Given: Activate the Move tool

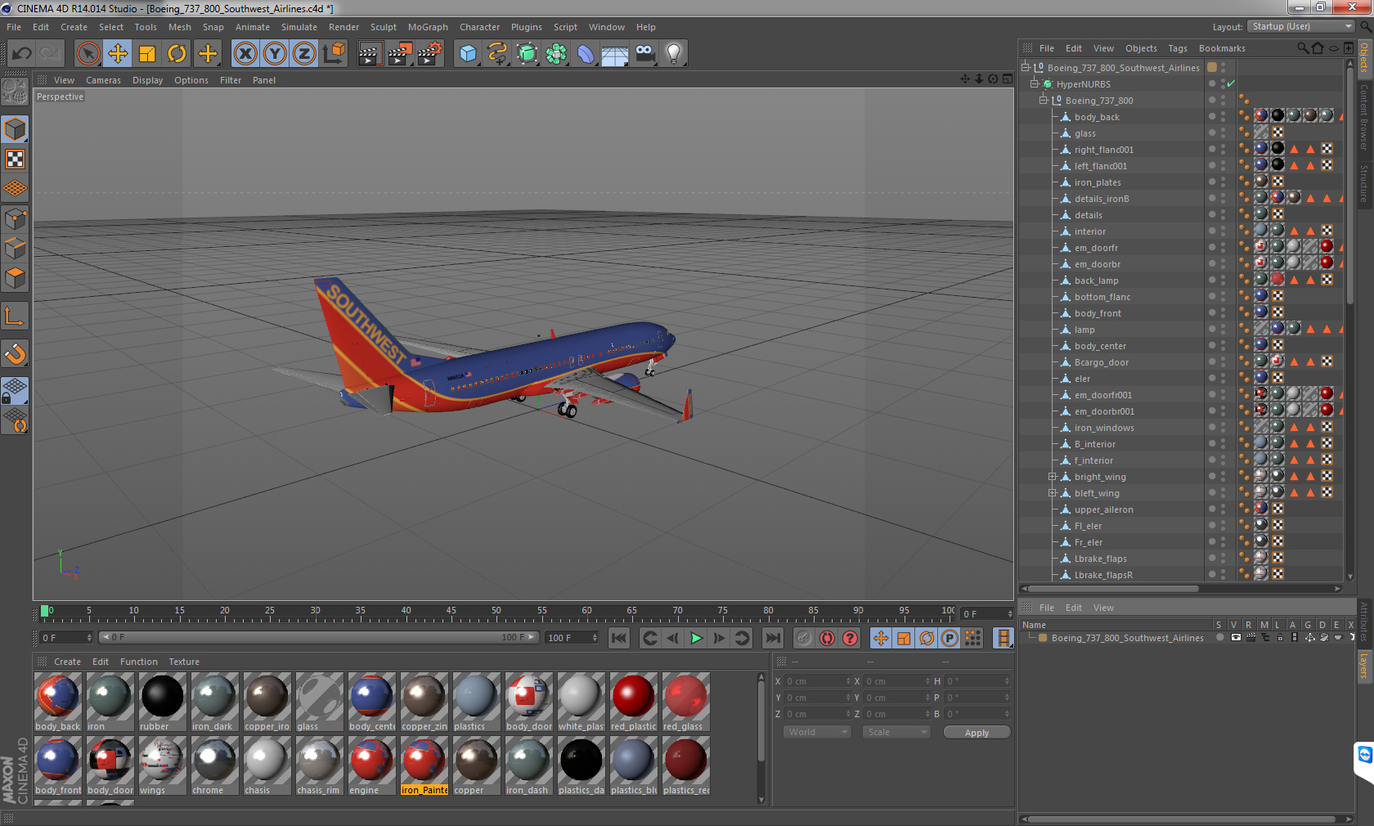Looking at the screenshot, I should pos(118,54).
